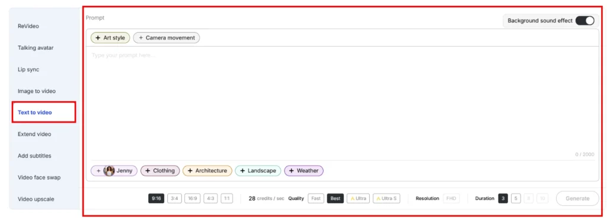Screen dimensions: 607x219
Task: Select Lip sync in the sidebar
Action: 28,69
